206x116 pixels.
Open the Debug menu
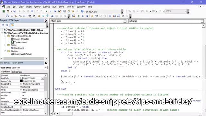click(x=47, y=7)
